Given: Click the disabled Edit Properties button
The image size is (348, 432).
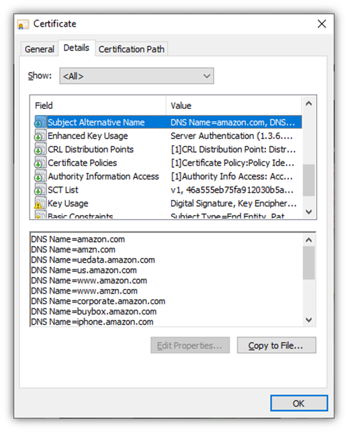Looking at the screenshot, I should tap(190, 345).
